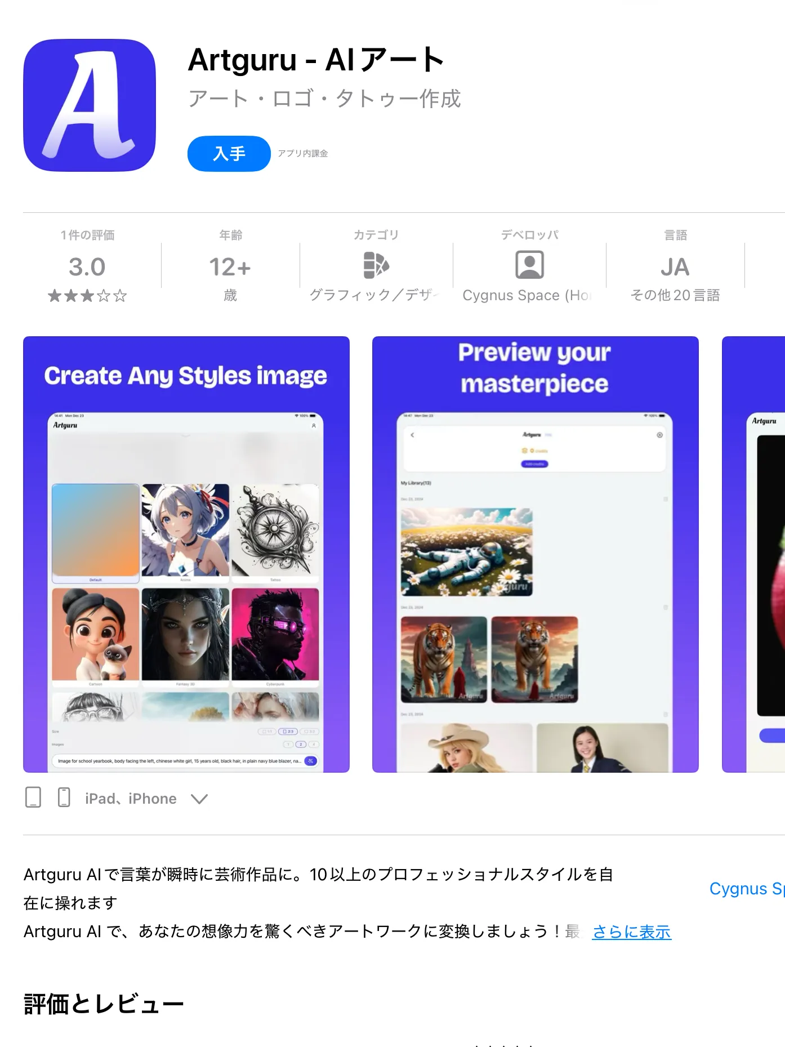
Task: Click the グラフィック/デザイン category label
Action: (x=374, y=295)
